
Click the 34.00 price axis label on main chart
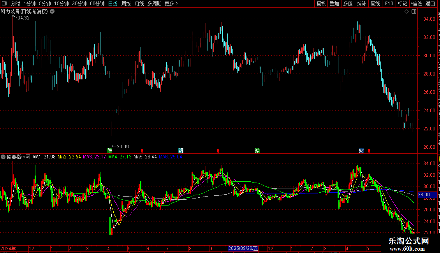pyautogui.click(x=429, y=19)
